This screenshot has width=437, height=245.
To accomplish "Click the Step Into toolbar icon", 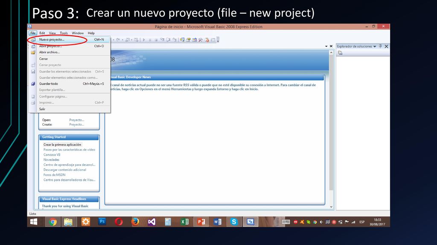I will (x=162, y=40).
